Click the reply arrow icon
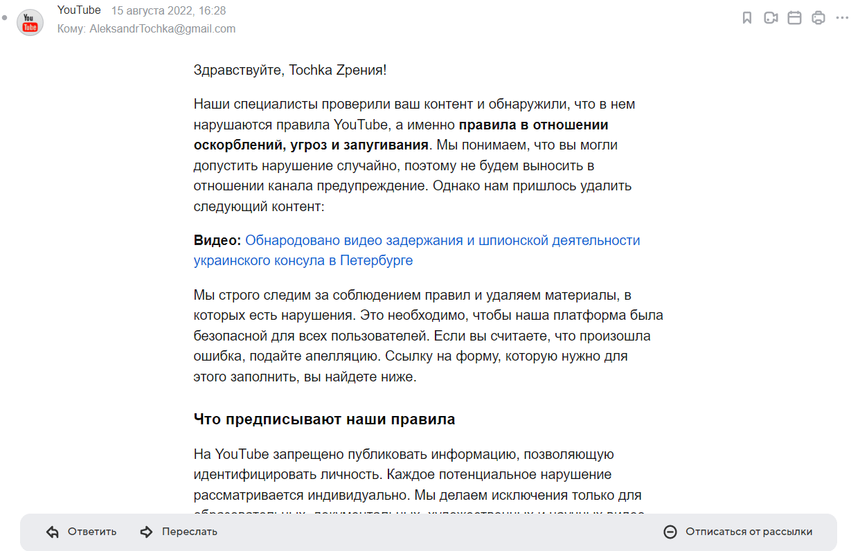This screenshot has width=860, height=551. [x=53, y=532]
